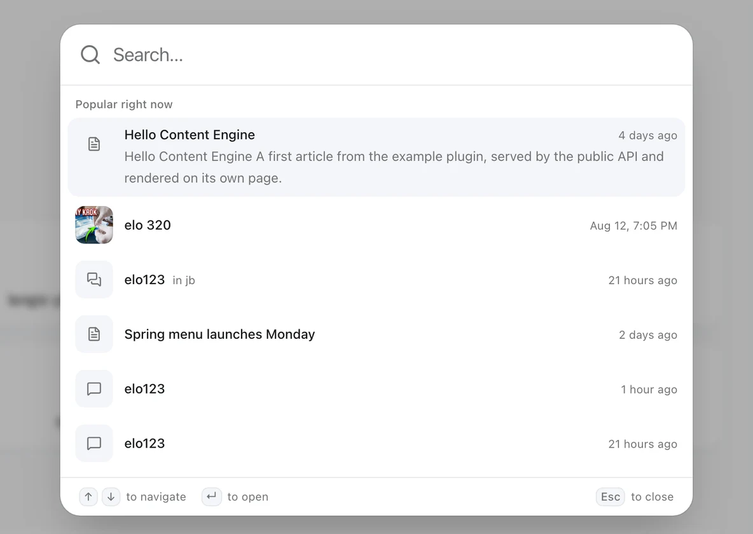Click the up arrow navigate key

(88, 497)
